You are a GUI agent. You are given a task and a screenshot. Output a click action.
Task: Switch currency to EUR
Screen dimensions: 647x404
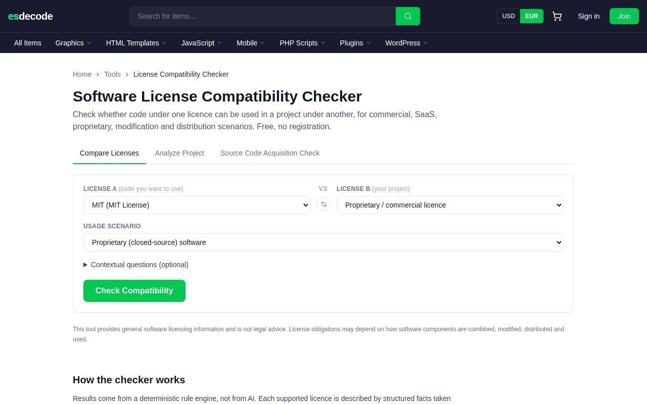532,16
